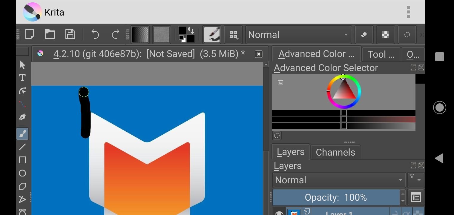This screenshot has width=454, height=215.
Task: Open the layer blending mode Normal dropdown
Action: [x=339, y=180]
